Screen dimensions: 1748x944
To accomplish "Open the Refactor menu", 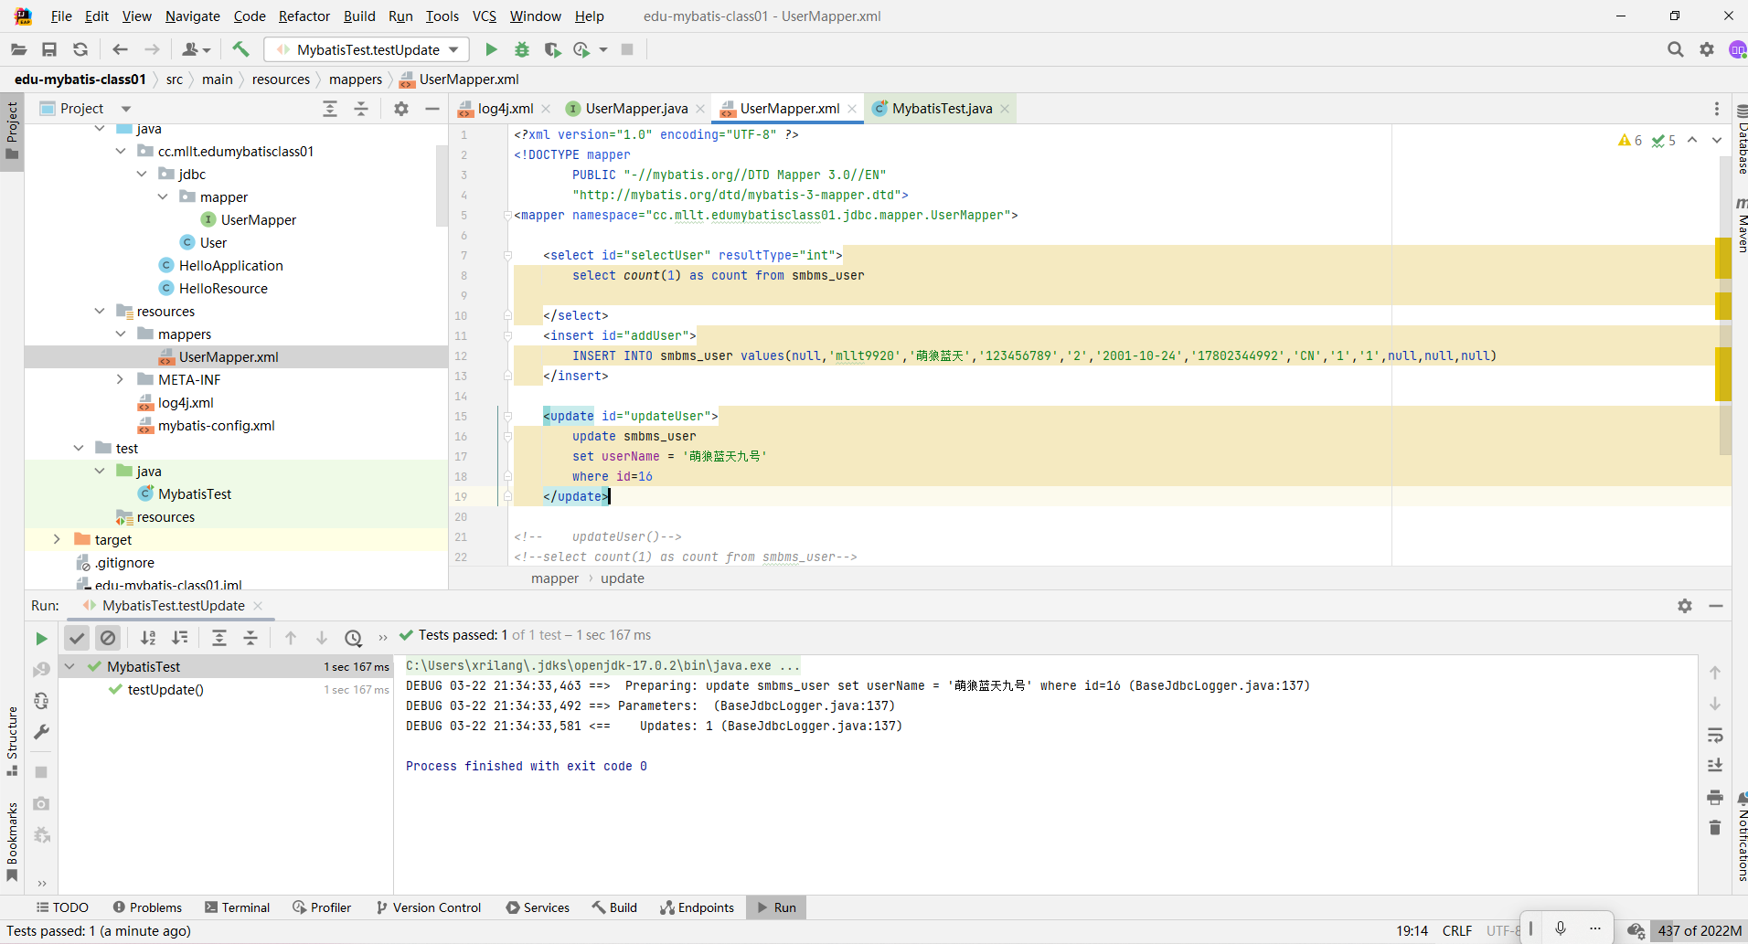I will point(304,16).
